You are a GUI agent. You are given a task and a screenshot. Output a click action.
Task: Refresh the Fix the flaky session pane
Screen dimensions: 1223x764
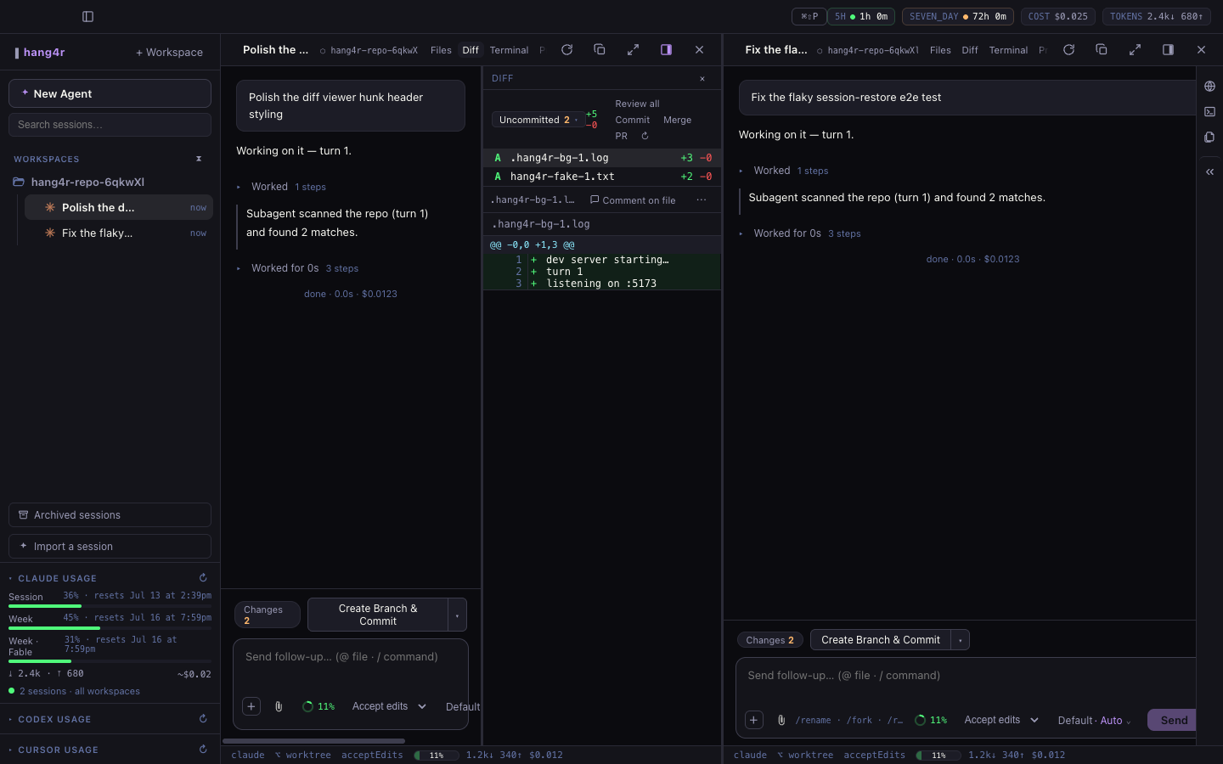tap(1068, 50)
